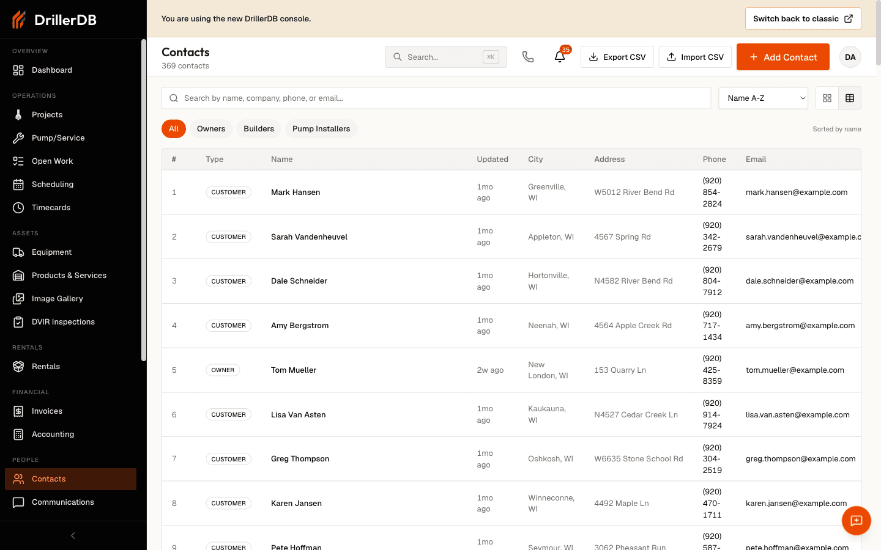Click the Name column header
The image size is (881, 550).
[x=282, y=159]
